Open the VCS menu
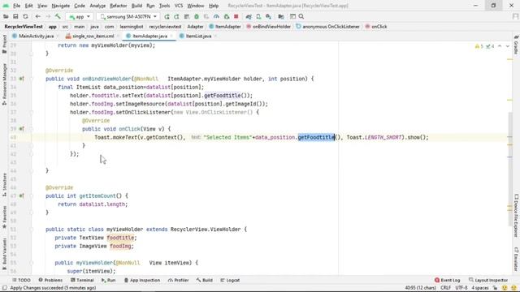520x292 pixels. click(179, 6)
